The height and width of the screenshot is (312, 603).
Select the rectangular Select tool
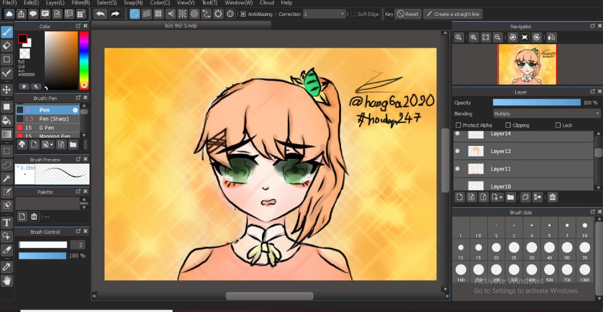(6, 151)
